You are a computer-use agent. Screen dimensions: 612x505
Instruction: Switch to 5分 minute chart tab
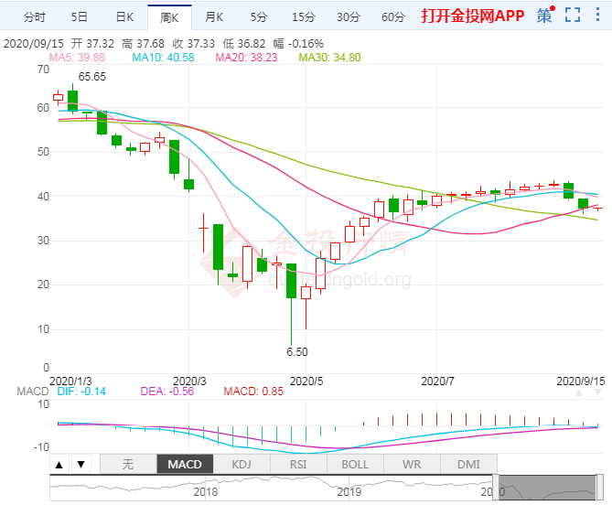tap(258, 16)
